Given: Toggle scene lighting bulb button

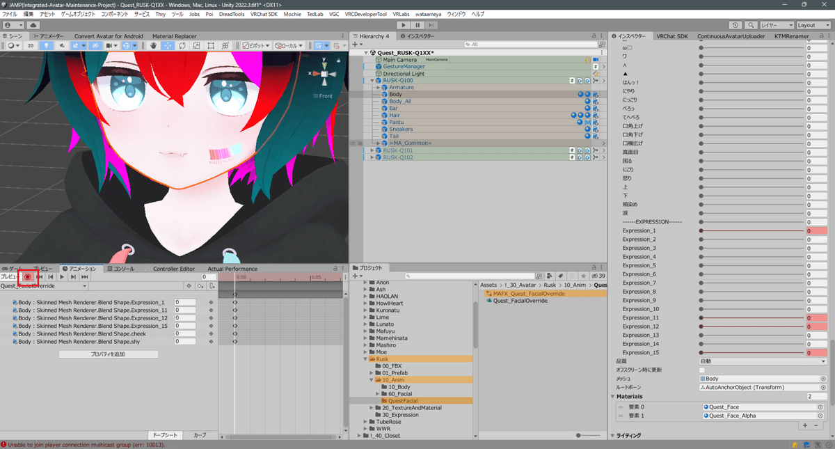Looking at the screenshot, I should [47, 45].
